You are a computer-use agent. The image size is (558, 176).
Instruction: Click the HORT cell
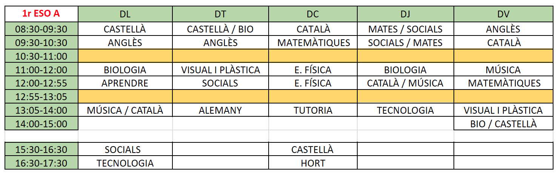[313, 163]
